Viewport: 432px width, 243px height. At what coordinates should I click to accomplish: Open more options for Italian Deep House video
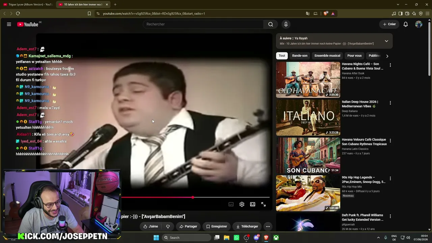(390, 103)
